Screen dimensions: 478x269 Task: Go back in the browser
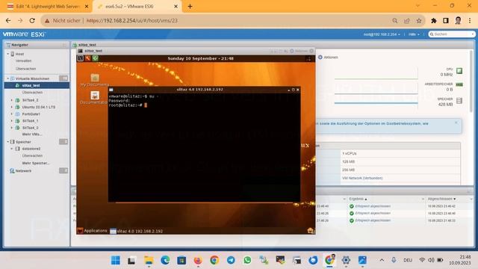[8, 21]
